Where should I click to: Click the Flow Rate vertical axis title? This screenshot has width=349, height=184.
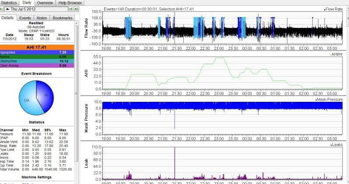(86, 28)
